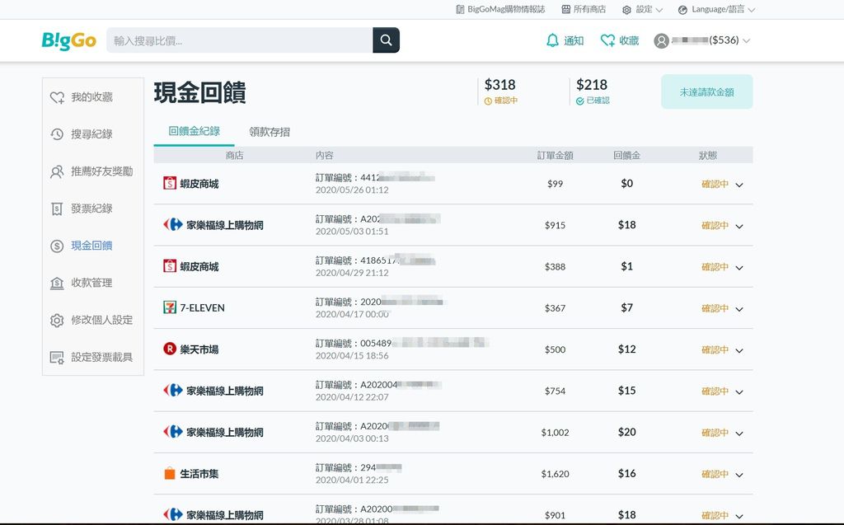Viewport: 844px width, 525px height.
Task: Open 推薦好友獎勵 in sidebar
Action: click(101, 171)
